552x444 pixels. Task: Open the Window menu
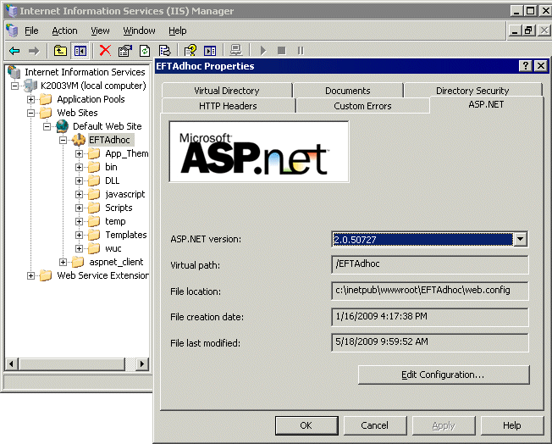coord(139,31)
